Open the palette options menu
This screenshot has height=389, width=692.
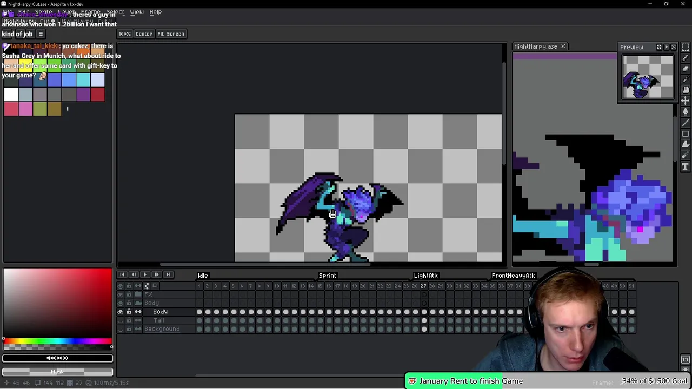[40, 34]
